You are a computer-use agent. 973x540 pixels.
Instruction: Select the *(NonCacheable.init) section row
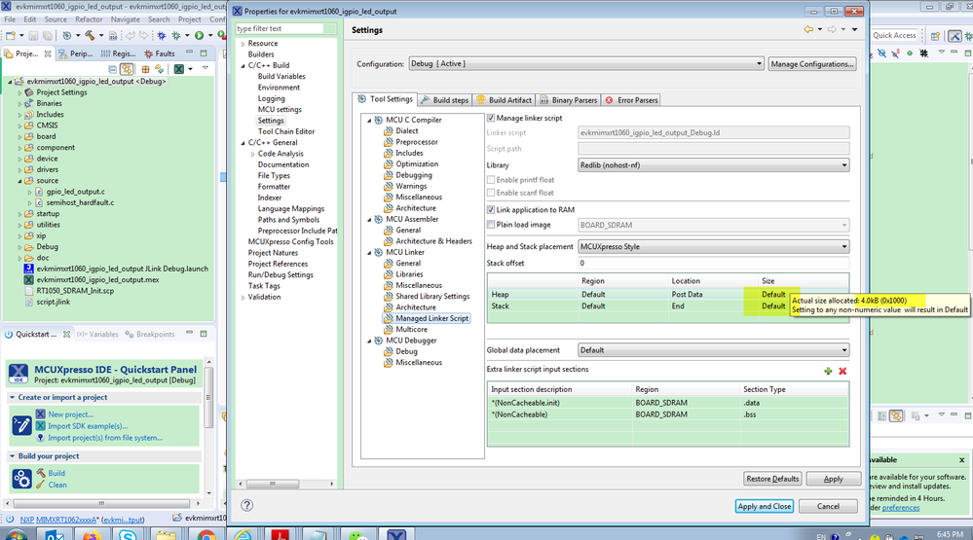(668, 403)
